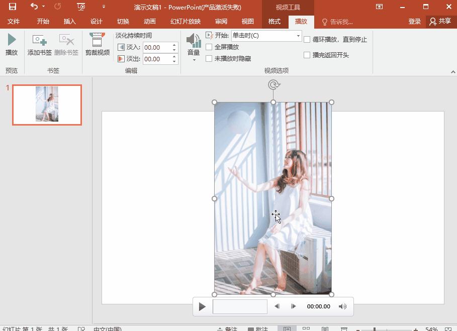Screen dimensions: 457x331
Task: Check 循环播放，直到停止
Action: pos(308,39)
